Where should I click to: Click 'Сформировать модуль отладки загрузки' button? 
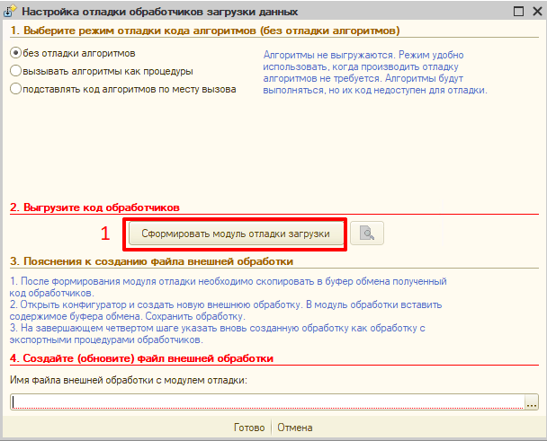point(236,234)
